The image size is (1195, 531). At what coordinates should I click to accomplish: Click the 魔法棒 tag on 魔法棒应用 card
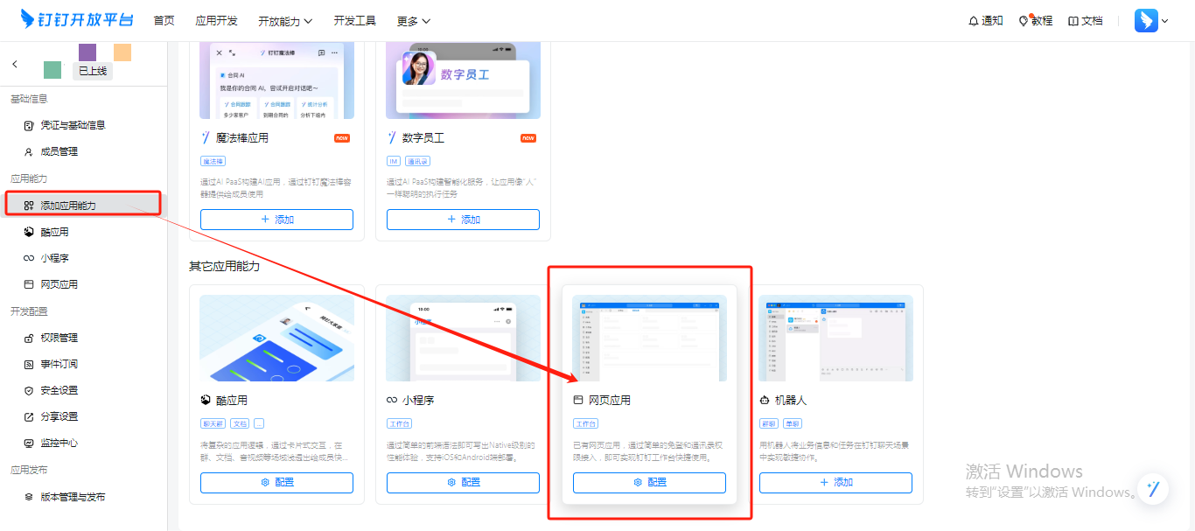click(213, 162)
